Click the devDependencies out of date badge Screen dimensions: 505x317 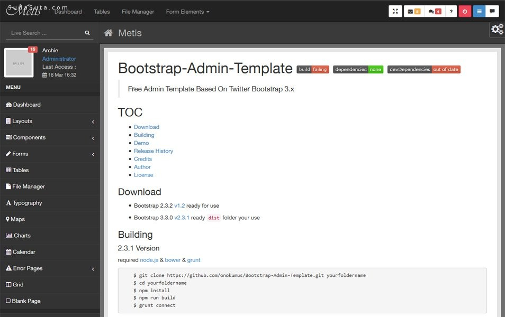pyautogui.click(x=424, y=69)
